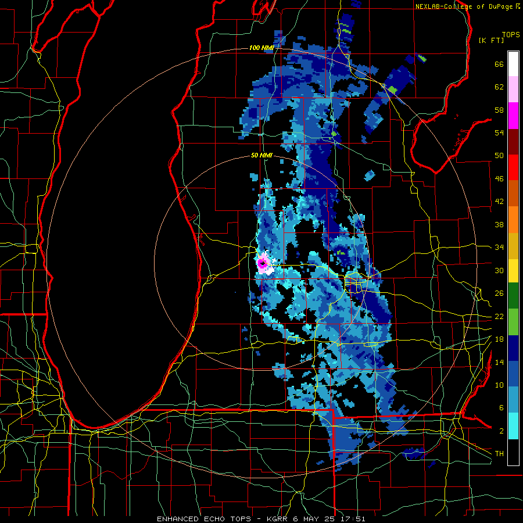
Task: Click the "17:51" timestamp
Action: (x=354, y=519)
